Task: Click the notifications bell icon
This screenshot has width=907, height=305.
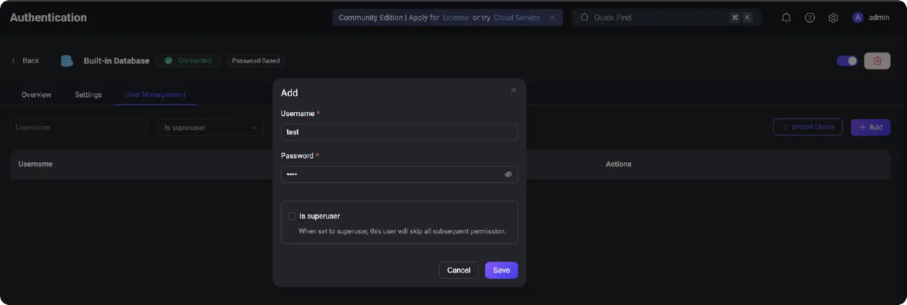Action: tap(786, 18)
